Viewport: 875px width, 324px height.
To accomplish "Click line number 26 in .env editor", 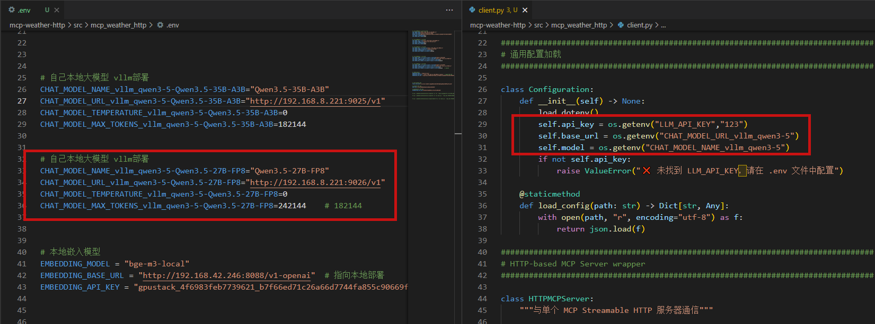I will pyautogui.click(x=22, y=89).
